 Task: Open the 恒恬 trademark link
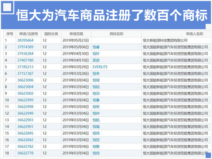pyautogui.click(x=96, y=140)
